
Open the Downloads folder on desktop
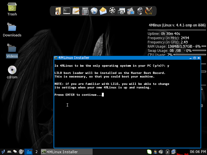pos(12,29)
